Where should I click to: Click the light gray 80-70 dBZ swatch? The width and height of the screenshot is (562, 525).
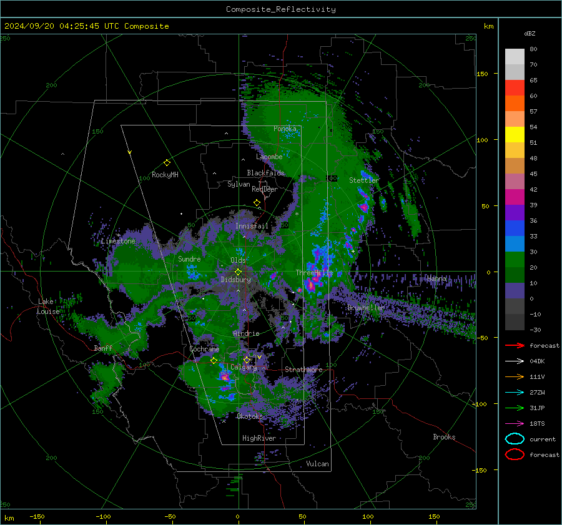tap(515, 57)
